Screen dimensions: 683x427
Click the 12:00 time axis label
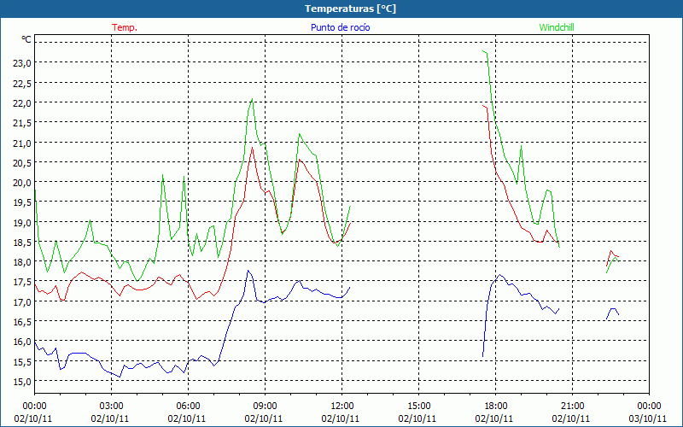[x=342, y=407]
